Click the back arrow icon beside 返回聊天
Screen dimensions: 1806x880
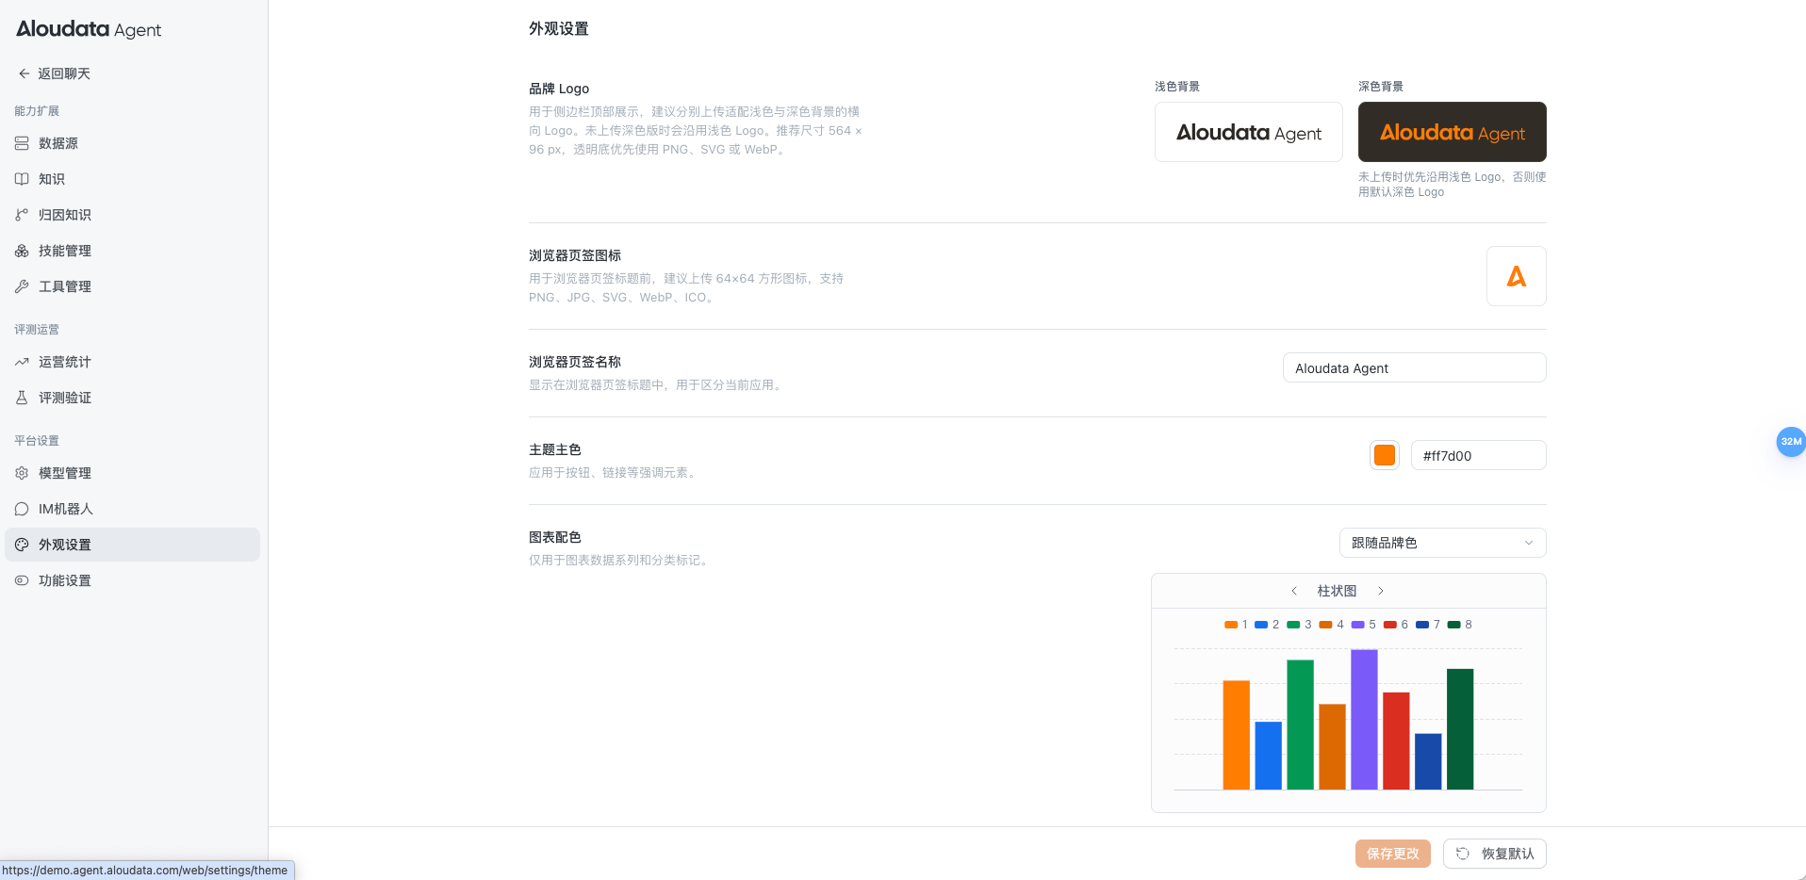coord(25,73)
